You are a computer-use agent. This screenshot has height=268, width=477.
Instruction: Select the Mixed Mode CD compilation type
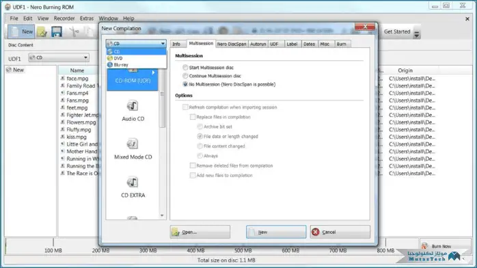133,149
